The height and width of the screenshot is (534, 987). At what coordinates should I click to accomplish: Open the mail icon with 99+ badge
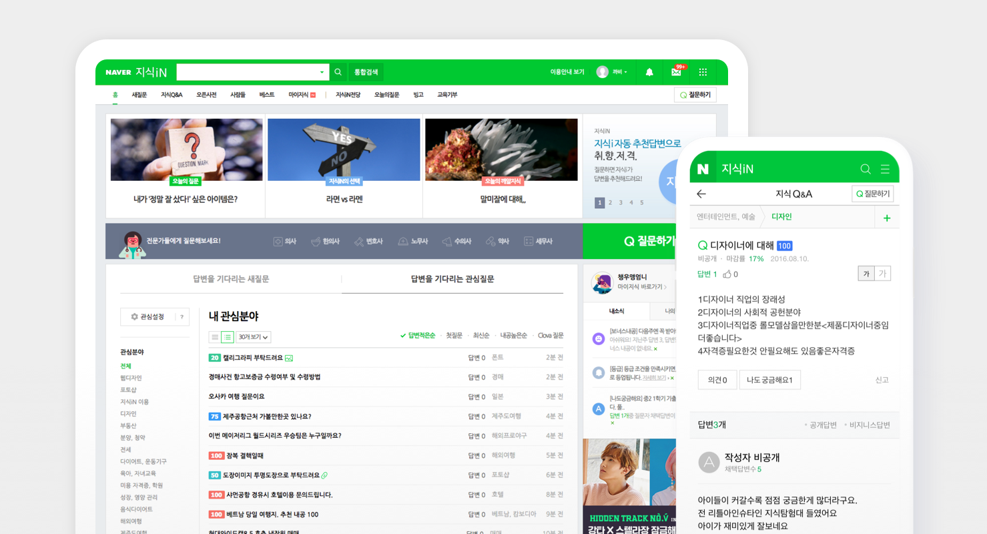click(676, 72)
